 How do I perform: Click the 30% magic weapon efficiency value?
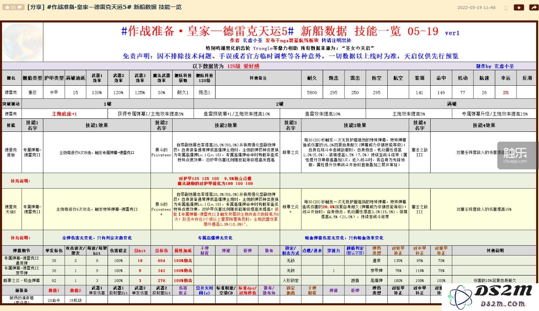pos(161,93)
